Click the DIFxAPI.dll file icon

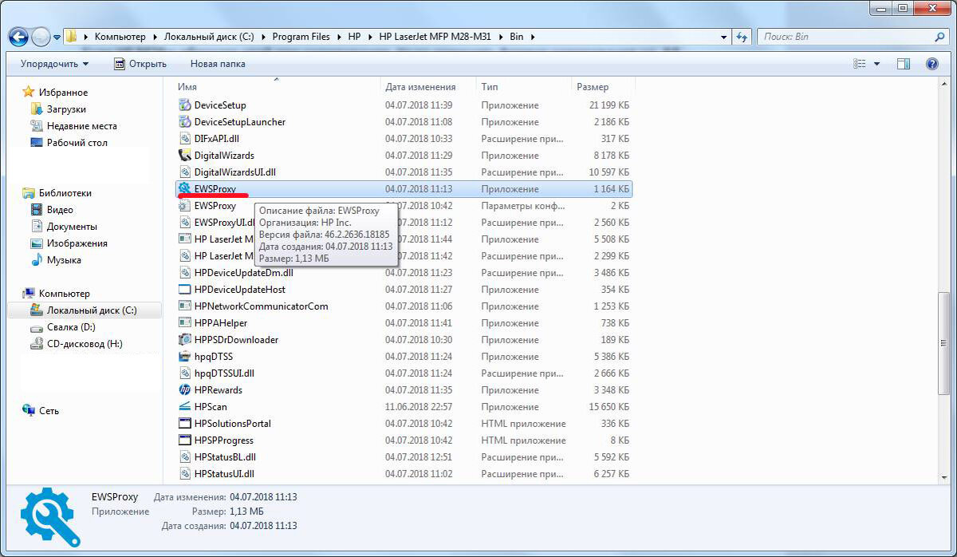point(184,139)
